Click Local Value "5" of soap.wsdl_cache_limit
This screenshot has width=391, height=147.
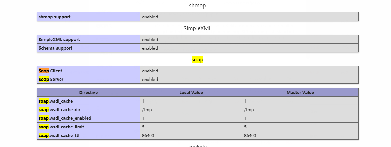143,127
